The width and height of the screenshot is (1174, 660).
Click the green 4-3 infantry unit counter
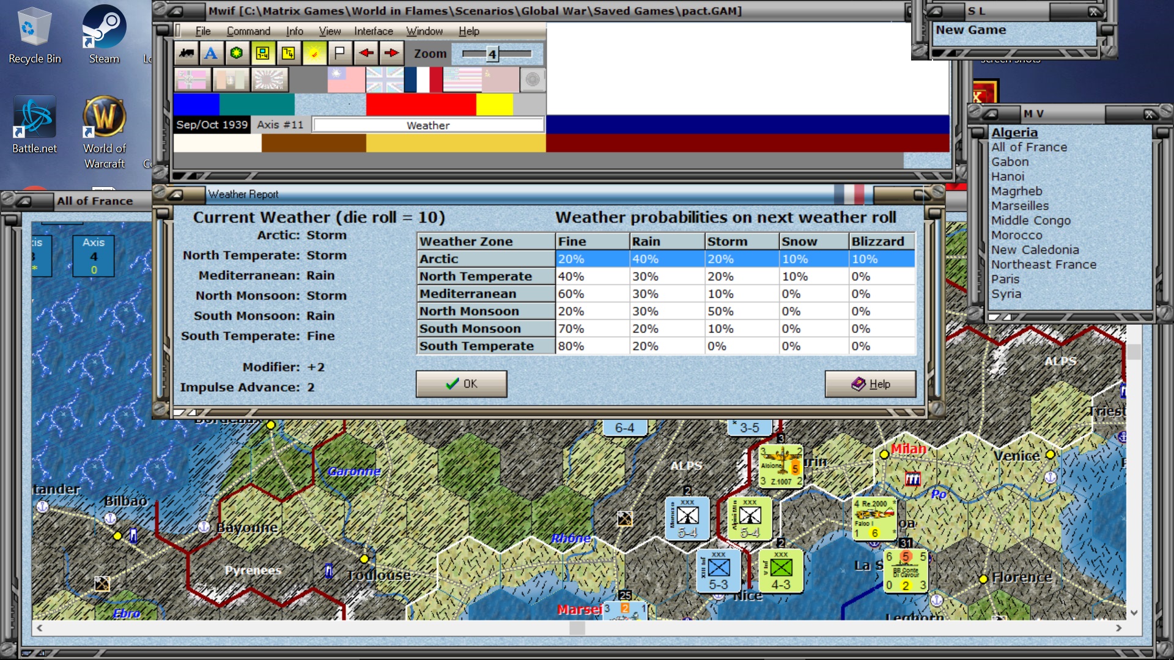coord(781,571)
